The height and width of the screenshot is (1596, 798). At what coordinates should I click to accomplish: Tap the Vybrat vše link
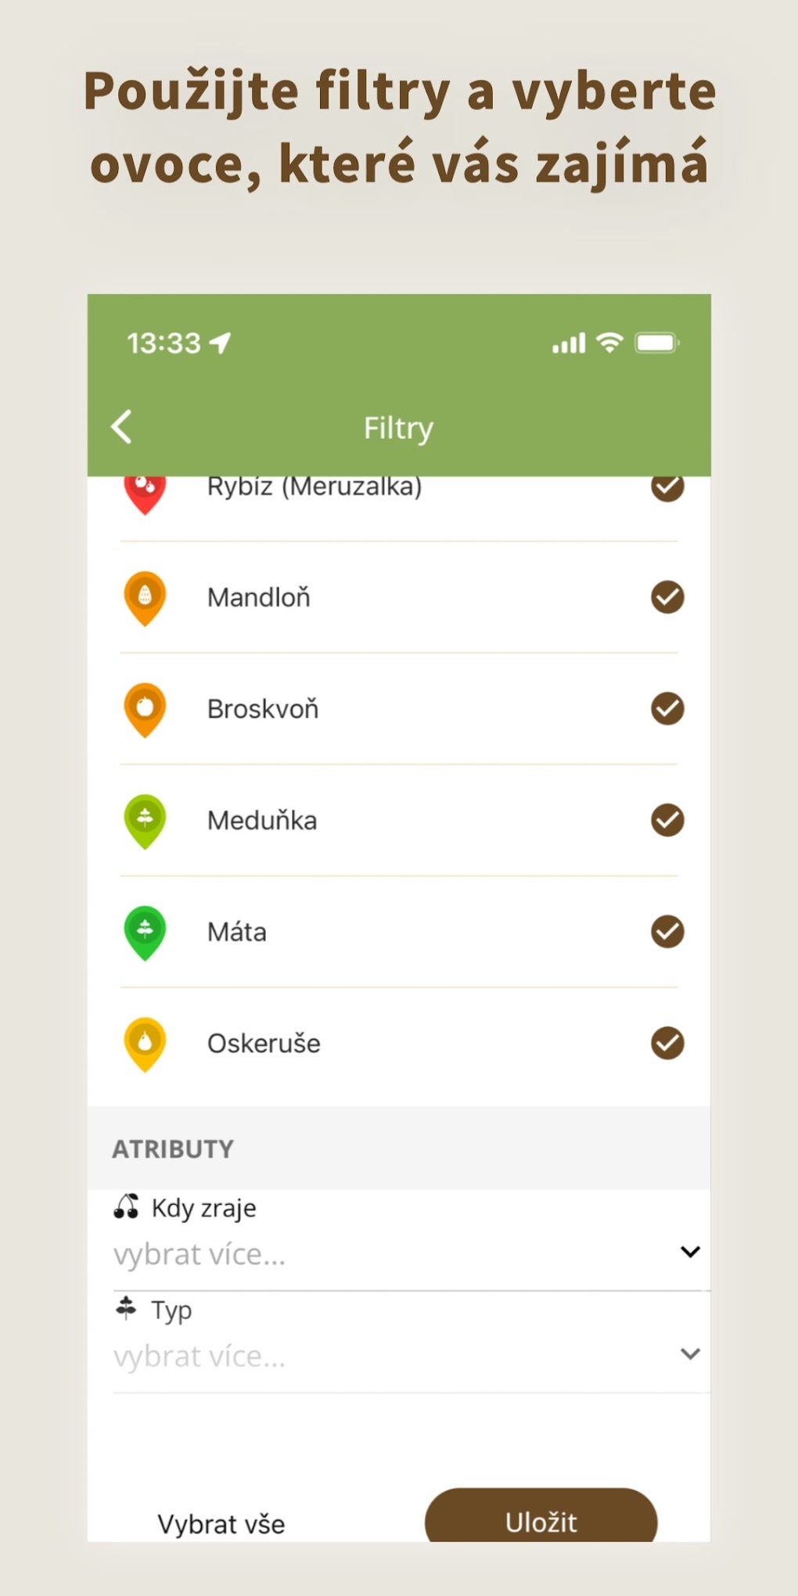click(221, 1523)
